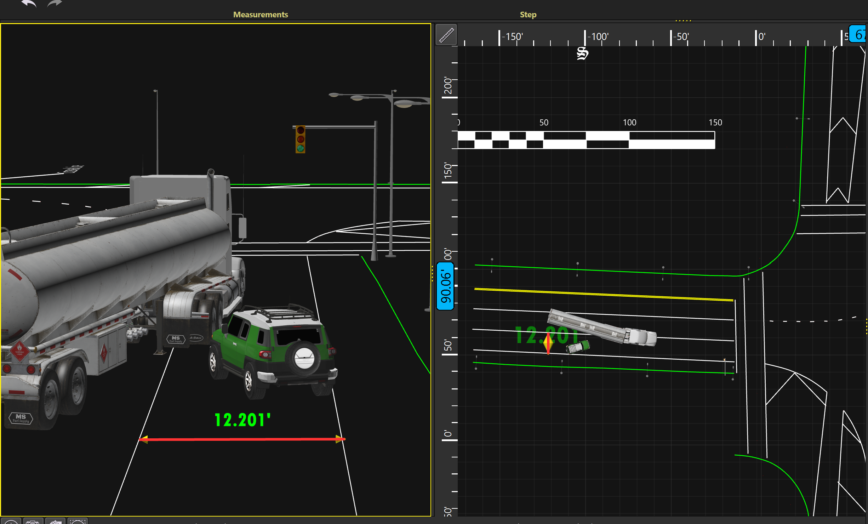868x524 pixels.
Task: Click the 12.201' measurement label in 3D view
Action: tap(242, 420)
